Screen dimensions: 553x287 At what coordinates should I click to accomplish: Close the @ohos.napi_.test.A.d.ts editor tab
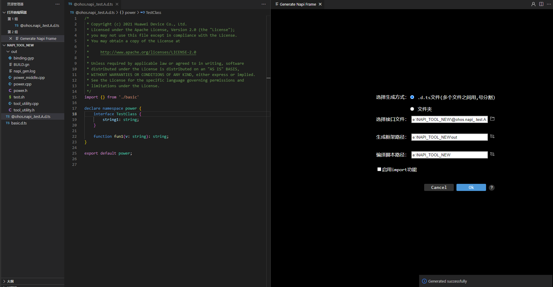tap(117, 4)
